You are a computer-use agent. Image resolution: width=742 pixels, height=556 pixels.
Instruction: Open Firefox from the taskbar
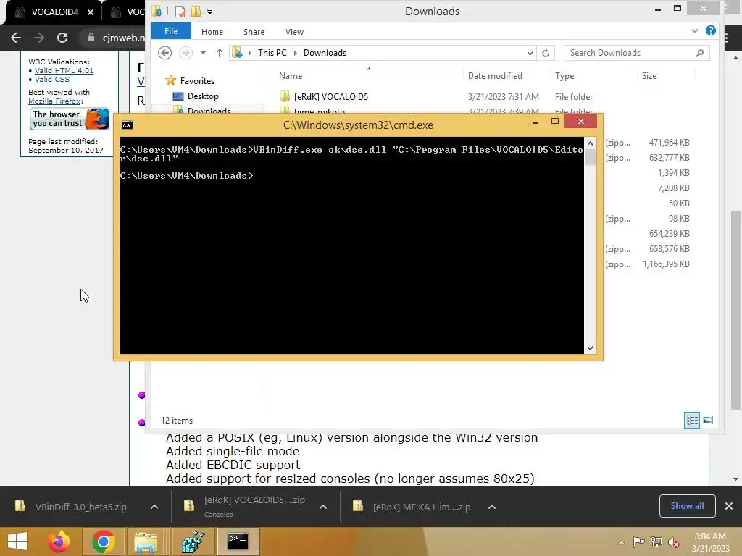tap(59, 542)
